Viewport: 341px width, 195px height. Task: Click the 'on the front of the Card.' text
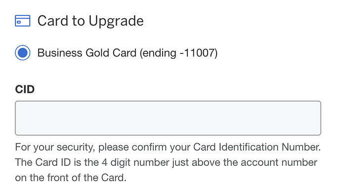click(71, 178)
